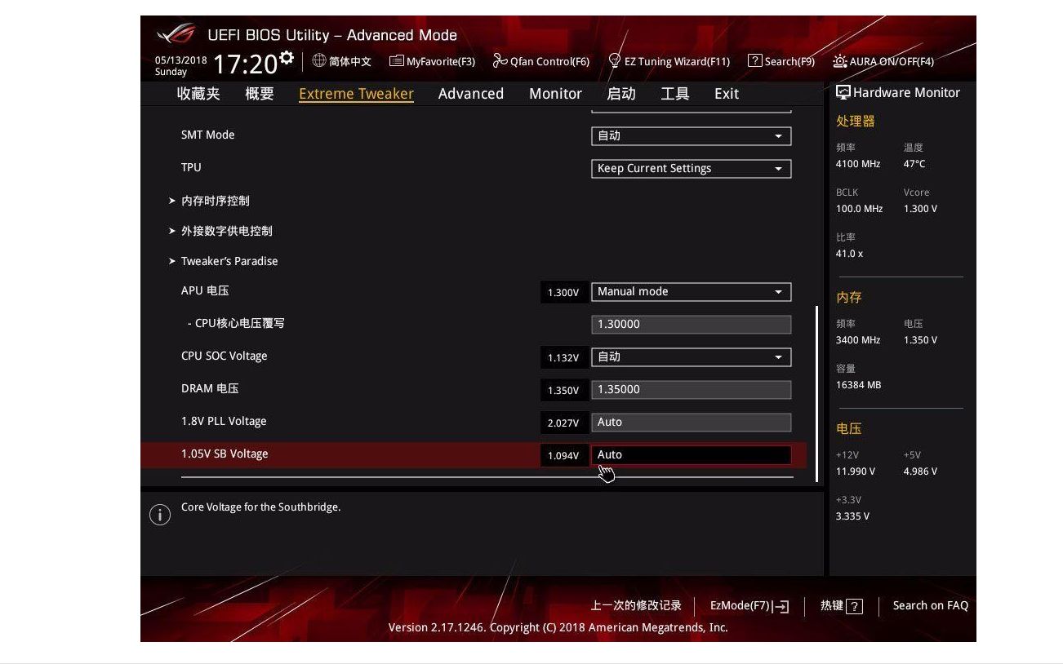Select 1.8V PLL Voltage label
Image resolution: width=1063 pixels, height=664 pixels.
tap(224, 422)
